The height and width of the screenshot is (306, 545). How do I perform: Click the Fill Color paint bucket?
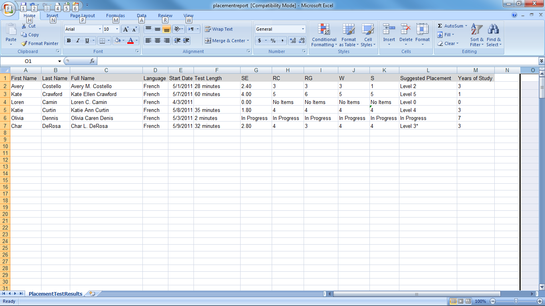click(x=118, y=41)
